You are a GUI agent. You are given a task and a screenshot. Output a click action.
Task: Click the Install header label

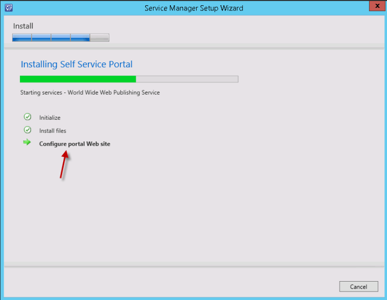[23, 26]
